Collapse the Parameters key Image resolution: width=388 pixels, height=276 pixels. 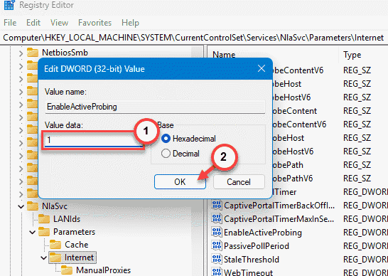33,233
